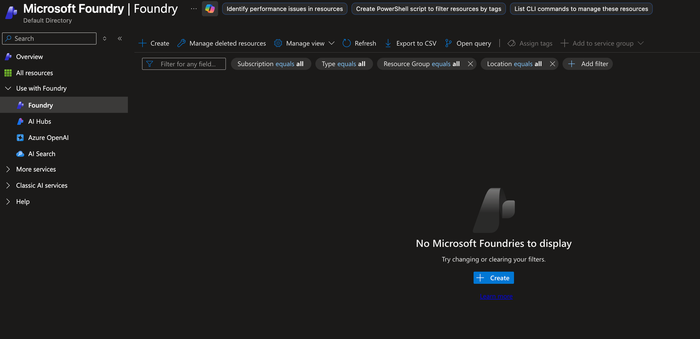This screenshot has width=700, height=339.
Task: Click the Open query icon
Action: point(448,43)
